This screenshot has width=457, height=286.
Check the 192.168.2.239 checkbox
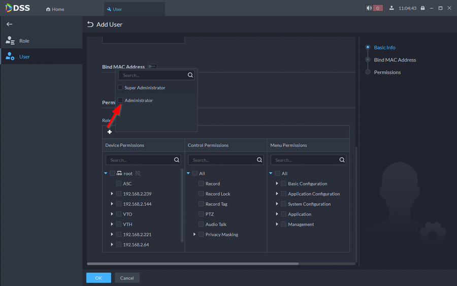pos(119,194)
